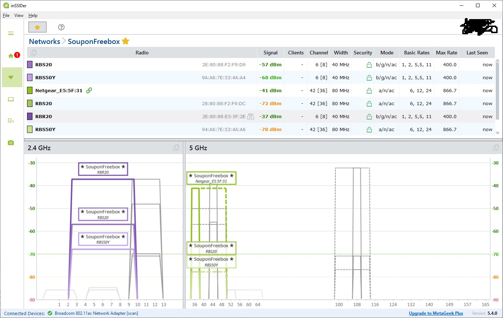503x318 pixels.
Task: Click the help question mark icon
Action: click(61, 27)
